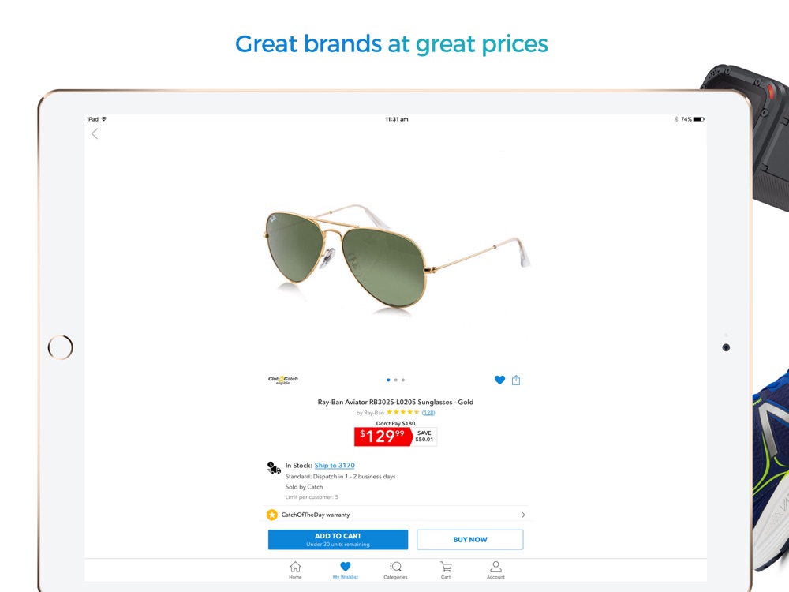Tap the delivery truck icon

point(274,468)
